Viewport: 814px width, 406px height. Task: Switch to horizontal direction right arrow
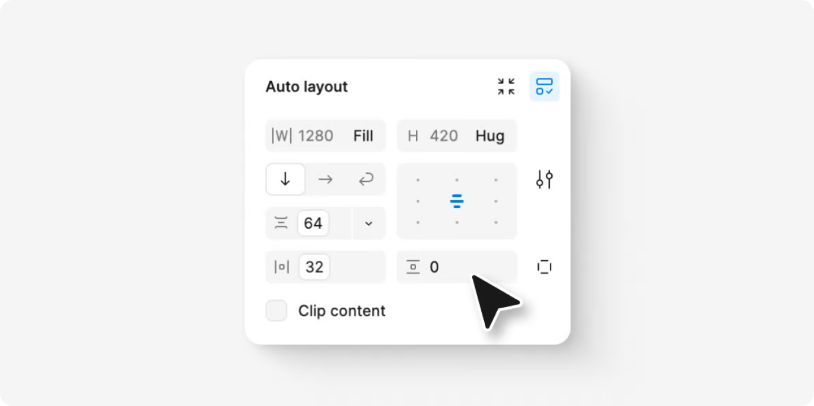(325, 179)
